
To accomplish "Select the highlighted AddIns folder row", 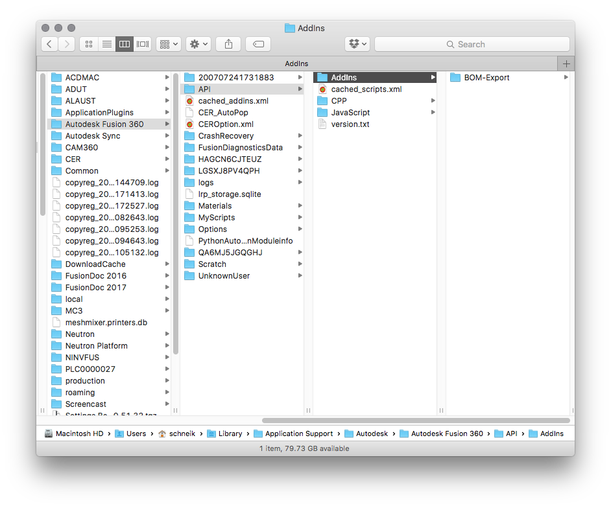I will pos(375,78).
